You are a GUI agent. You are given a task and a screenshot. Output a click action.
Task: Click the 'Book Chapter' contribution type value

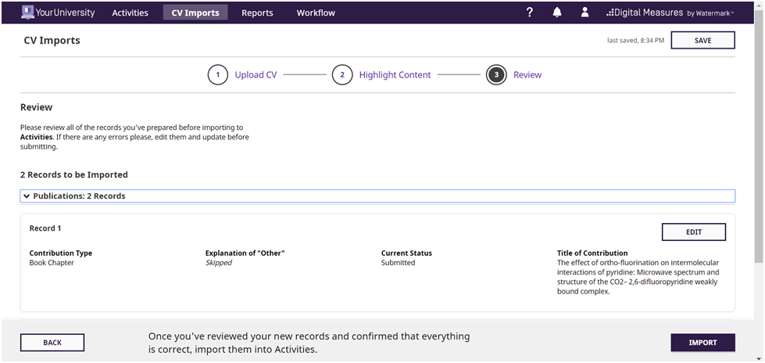pyautogui.click(x=52, y=262)
